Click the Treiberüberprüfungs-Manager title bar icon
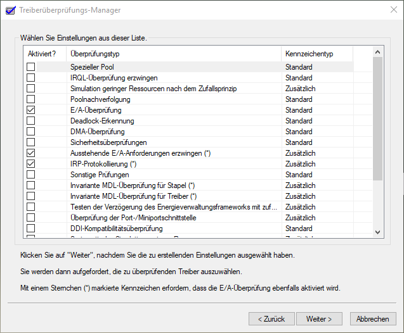 coord(8,10)
